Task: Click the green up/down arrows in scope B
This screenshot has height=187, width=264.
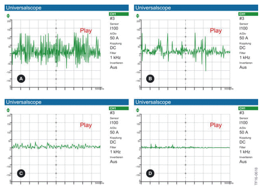Action: click(137, 16)
